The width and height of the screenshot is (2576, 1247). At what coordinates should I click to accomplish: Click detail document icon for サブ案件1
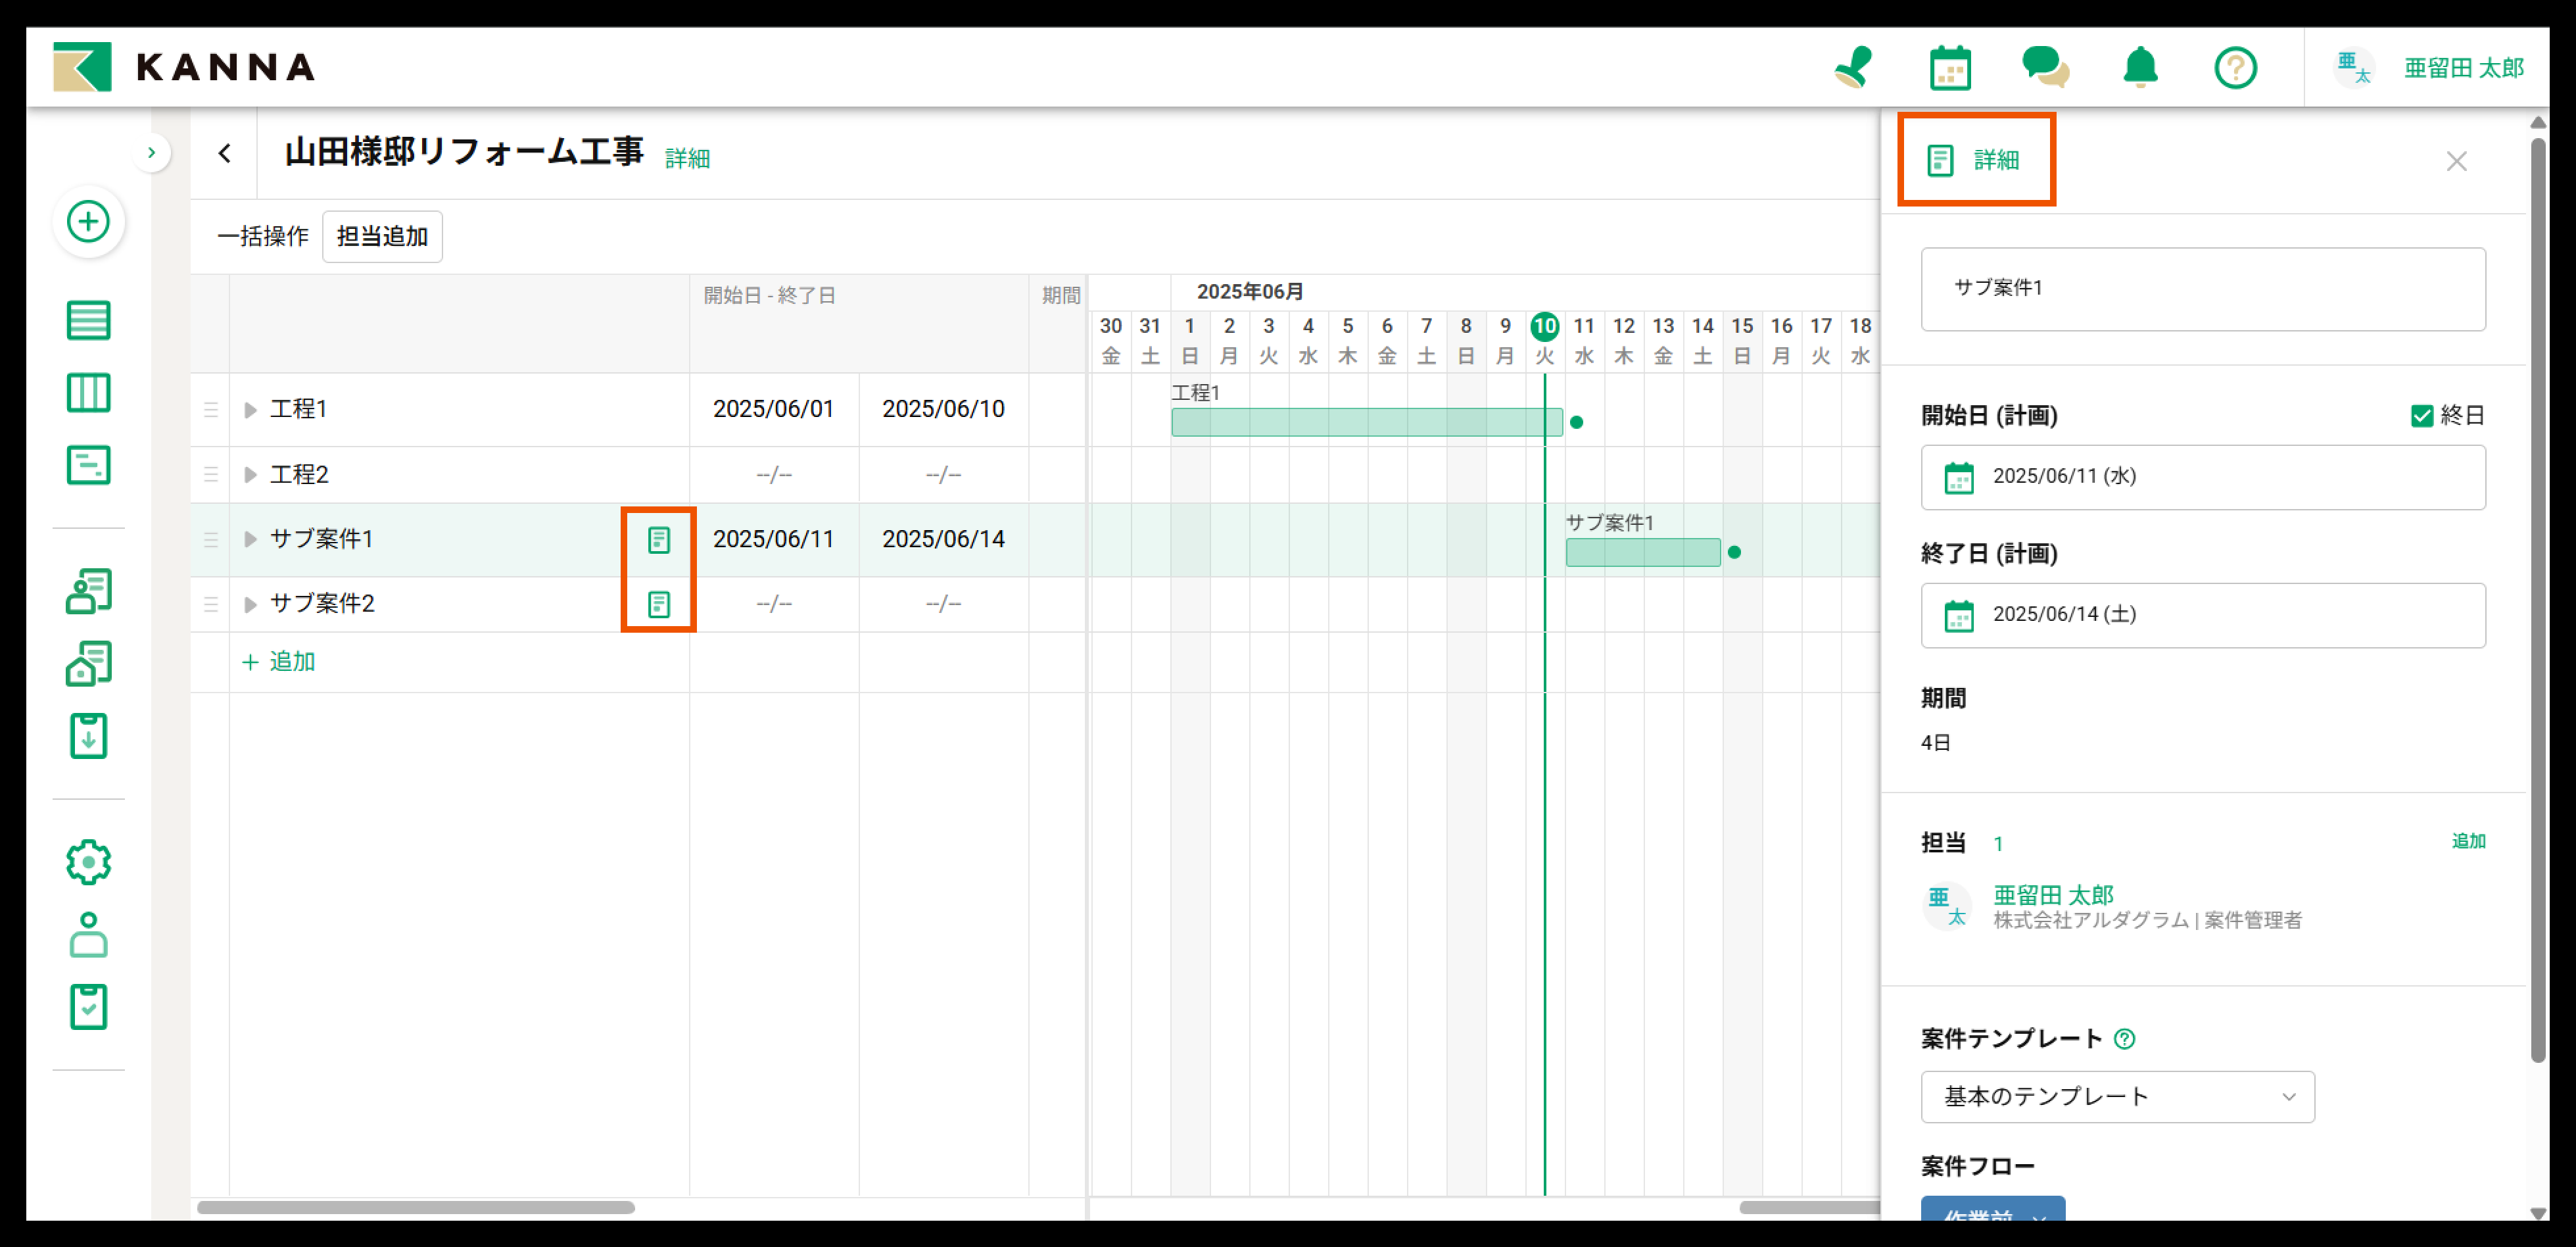[x=658, y=540]
